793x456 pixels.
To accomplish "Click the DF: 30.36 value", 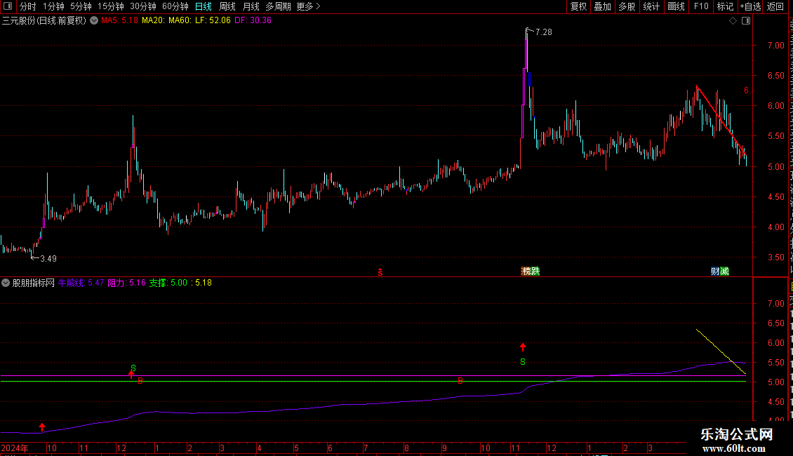I will pyautogui.click(x=253, y=21).
